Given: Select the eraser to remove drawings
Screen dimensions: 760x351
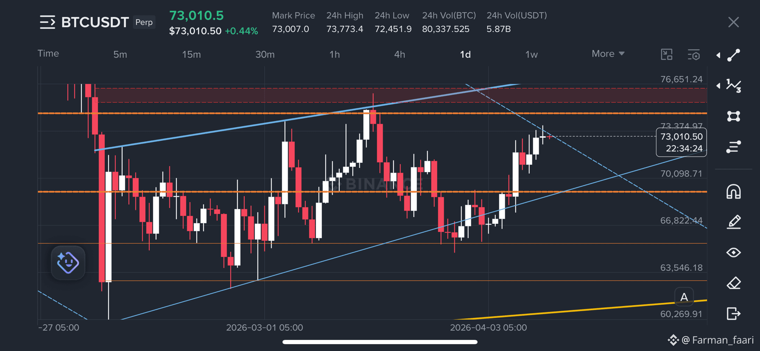Looking at the screenshot, I should click(734, 283).
